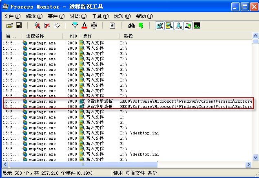The height and width of the screenshot is (178, 259).
Task: Click status text 使用 页面文件 备份
Action: (135, 173)
